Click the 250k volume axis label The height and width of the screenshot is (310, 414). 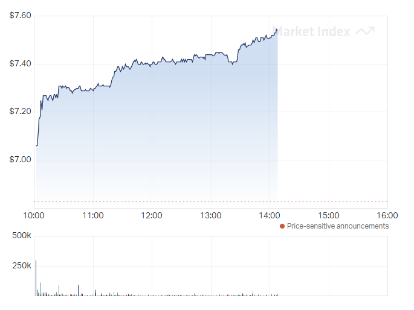(x=22, y=265)
